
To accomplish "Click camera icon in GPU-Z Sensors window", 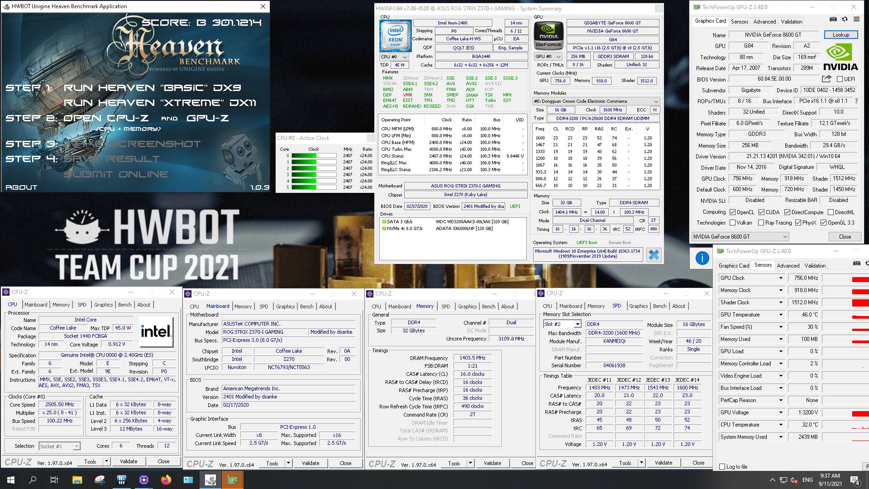I will tap(856, 263).
